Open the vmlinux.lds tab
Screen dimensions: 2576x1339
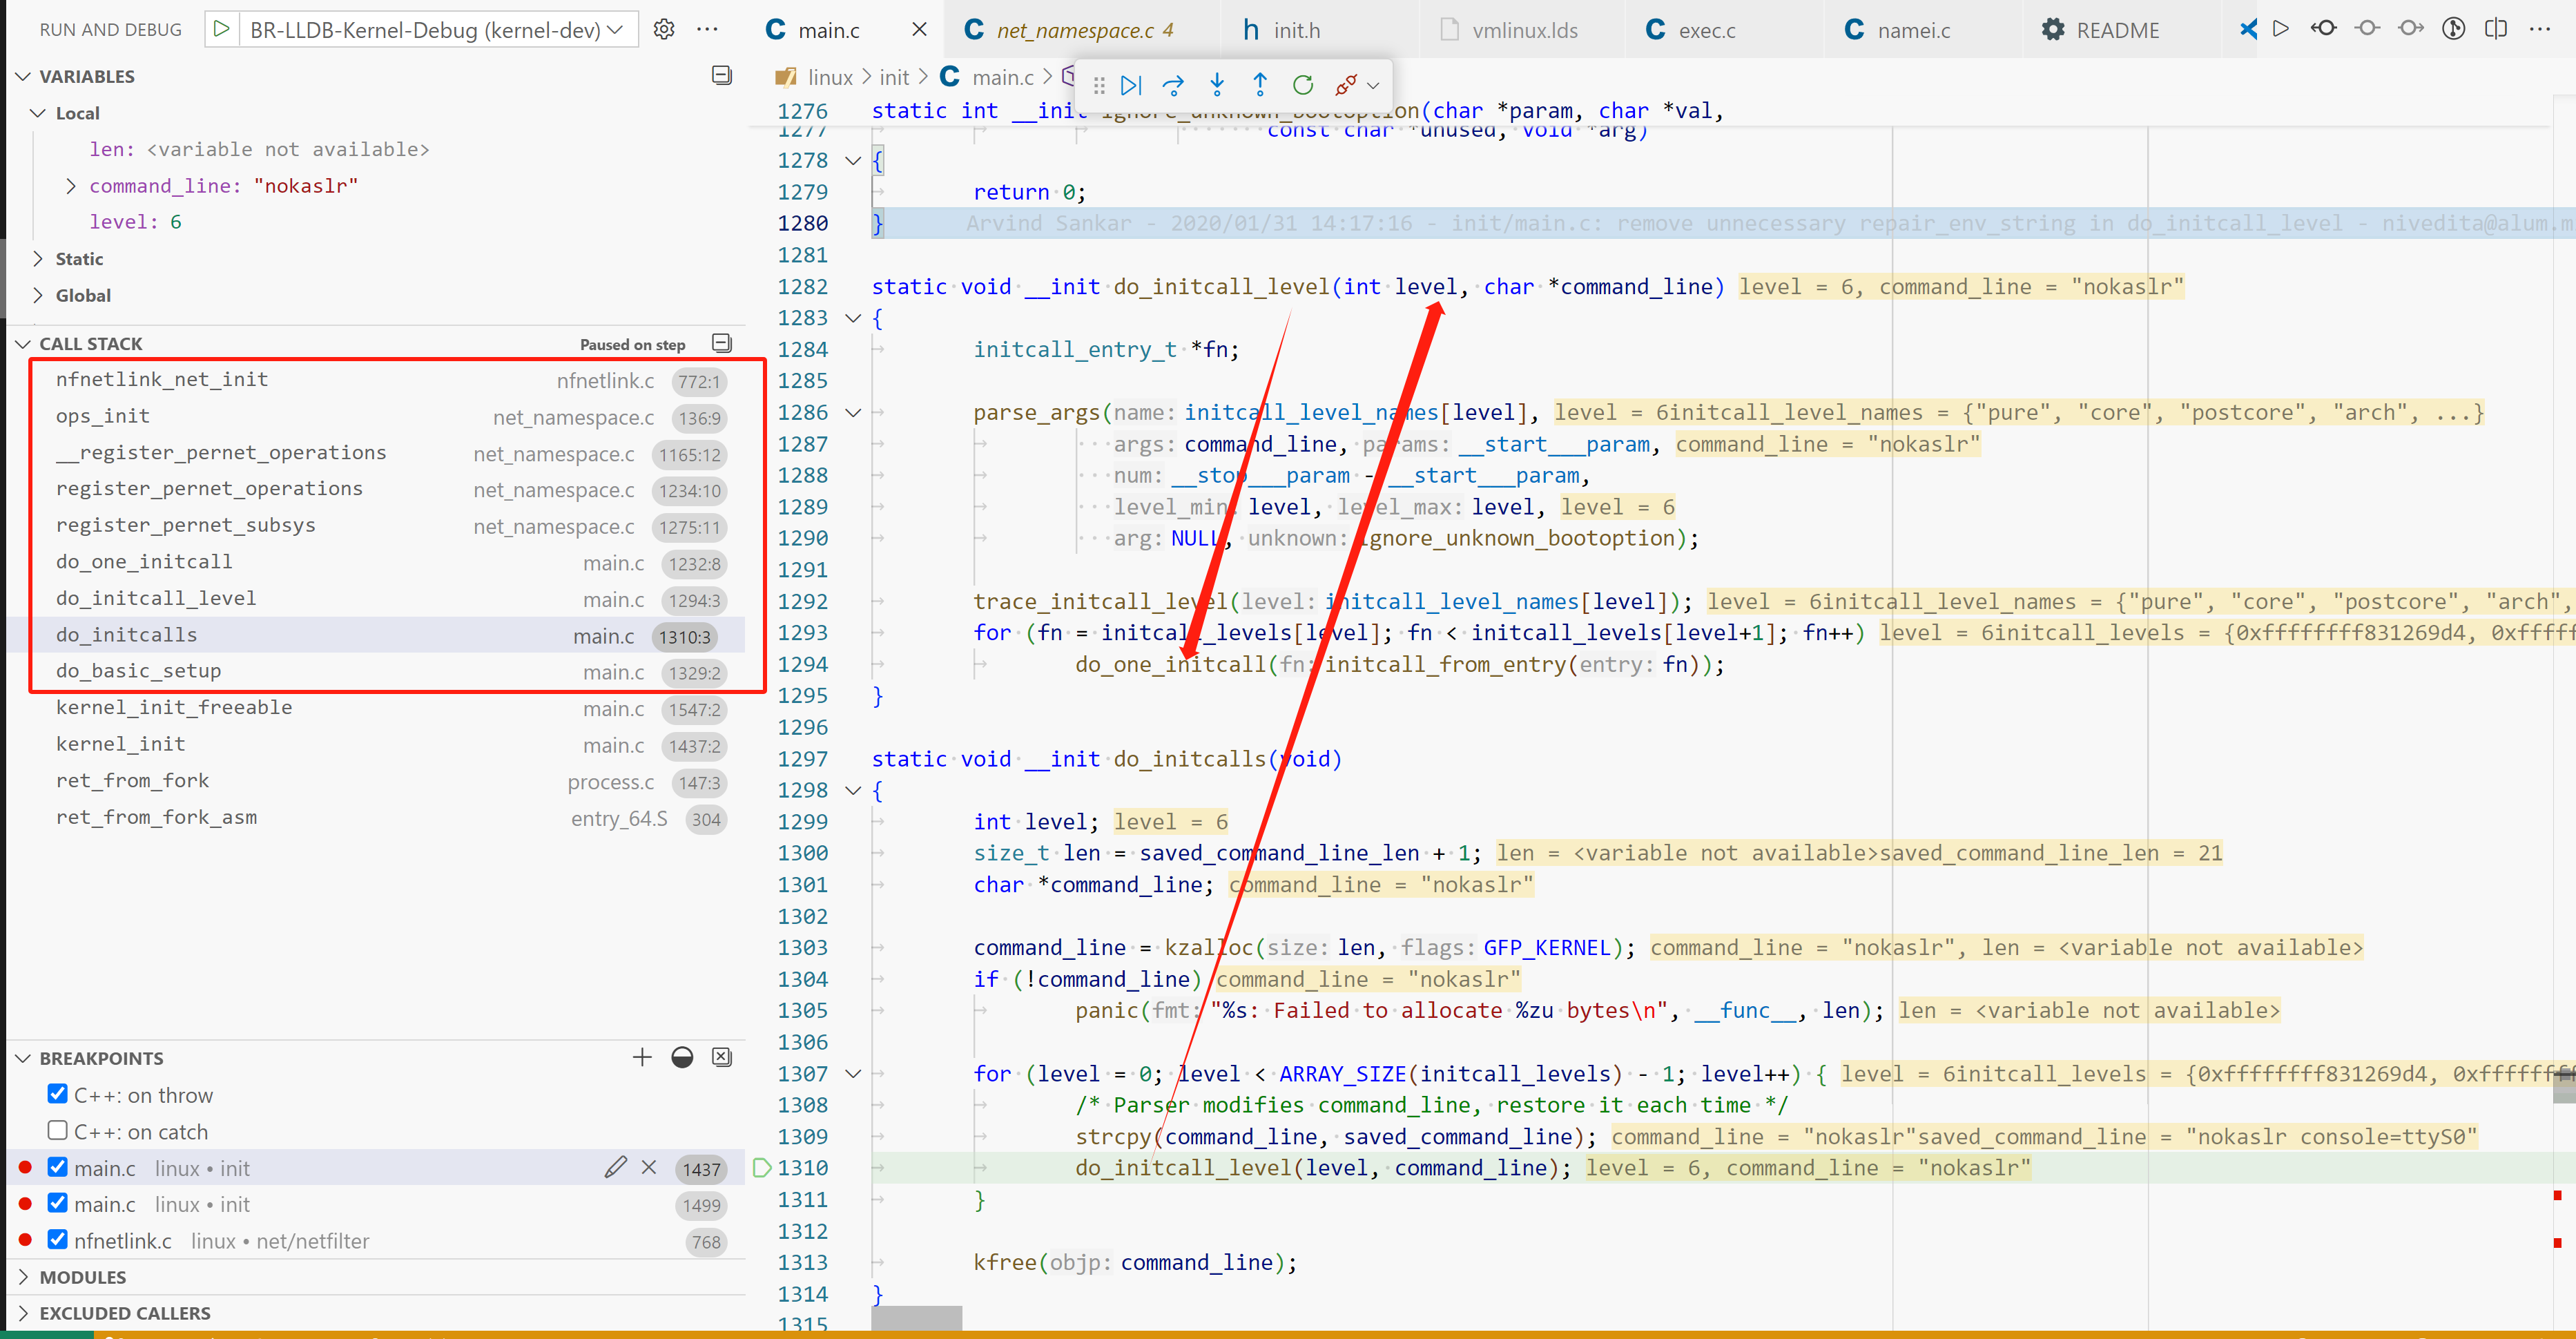pos(1524,30)
